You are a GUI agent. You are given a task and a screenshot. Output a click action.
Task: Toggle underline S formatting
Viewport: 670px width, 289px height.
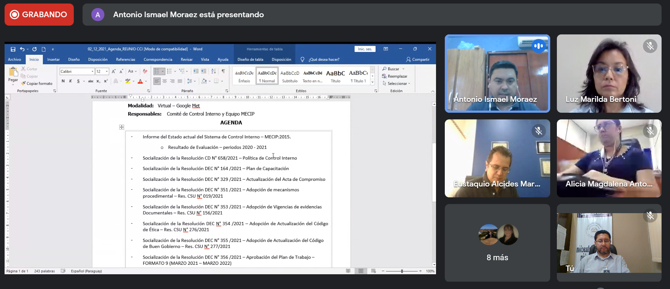78,81
